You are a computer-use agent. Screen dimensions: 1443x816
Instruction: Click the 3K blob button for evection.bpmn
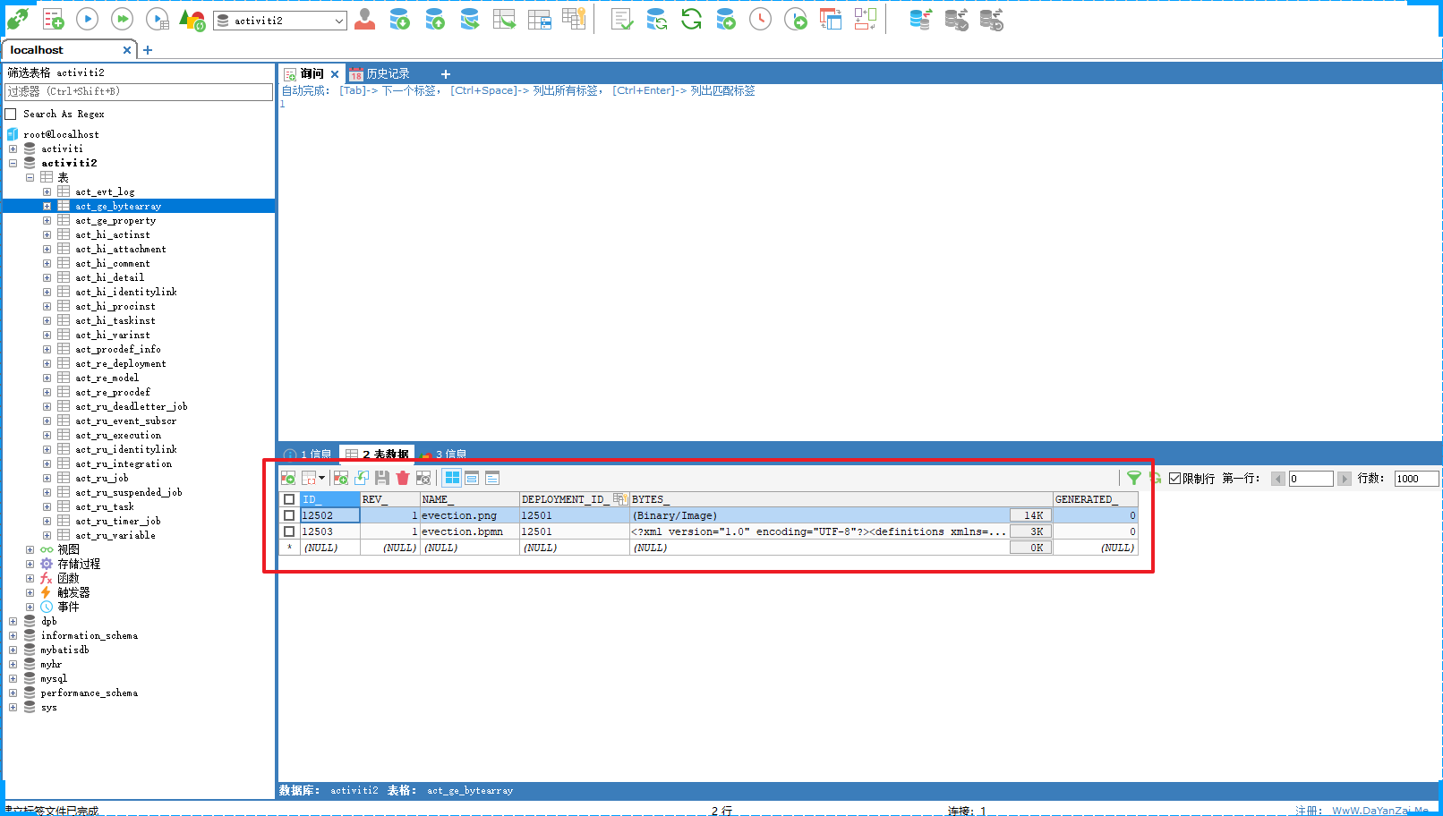[x=1031, y=531]
